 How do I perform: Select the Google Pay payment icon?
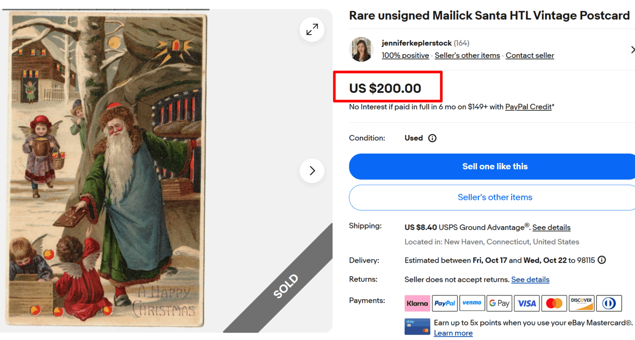(x=499, y=303)
